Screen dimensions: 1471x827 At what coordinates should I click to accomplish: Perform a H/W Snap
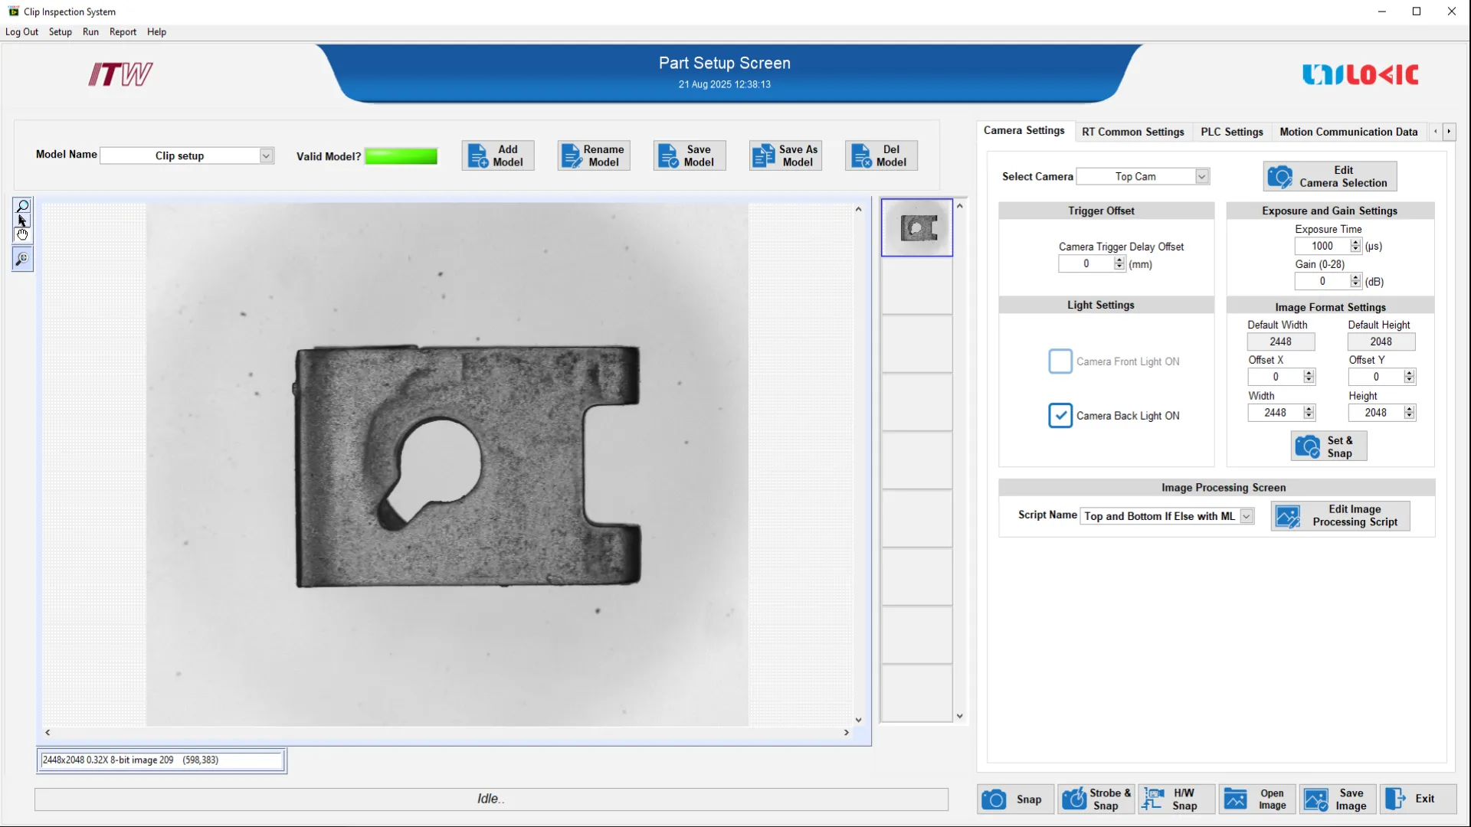pos(1175,799)
